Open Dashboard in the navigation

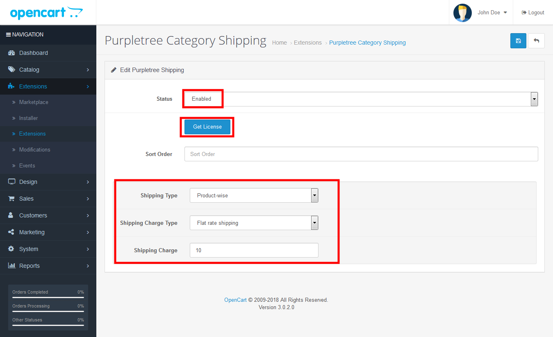[48, 53]
